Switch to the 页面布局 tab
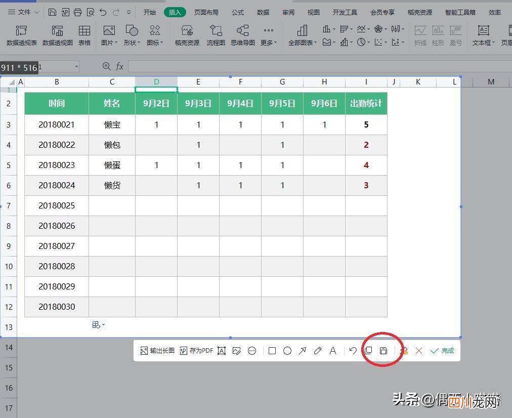 [206, 13]
